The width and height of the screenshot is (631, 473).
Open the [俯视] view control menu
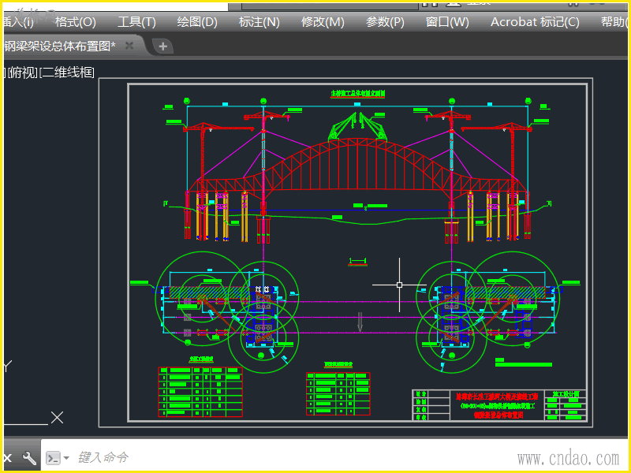click(21, 73)
